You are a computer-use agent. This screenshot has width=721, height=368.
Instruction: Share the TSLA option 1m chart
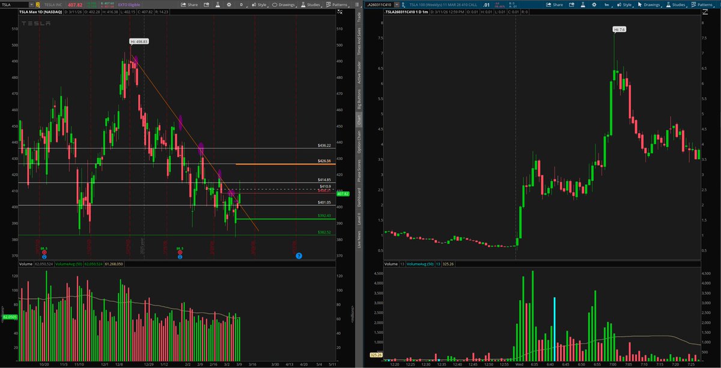pos(555,5)
